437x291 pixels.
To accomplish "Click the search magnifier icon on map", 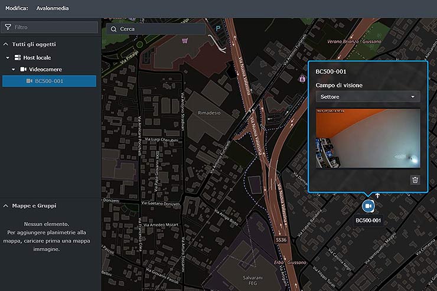I will tap(113, 28).
